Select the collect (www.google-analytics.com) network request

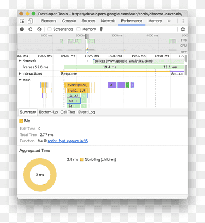pyautogui.click(x=139, y=61)
